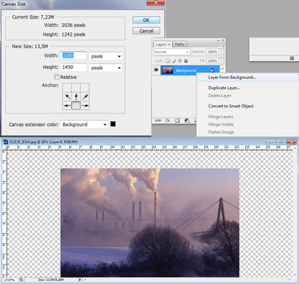Click the Cancel button in Canvas Size
The image size is (299, 284).
pos(146,31)
